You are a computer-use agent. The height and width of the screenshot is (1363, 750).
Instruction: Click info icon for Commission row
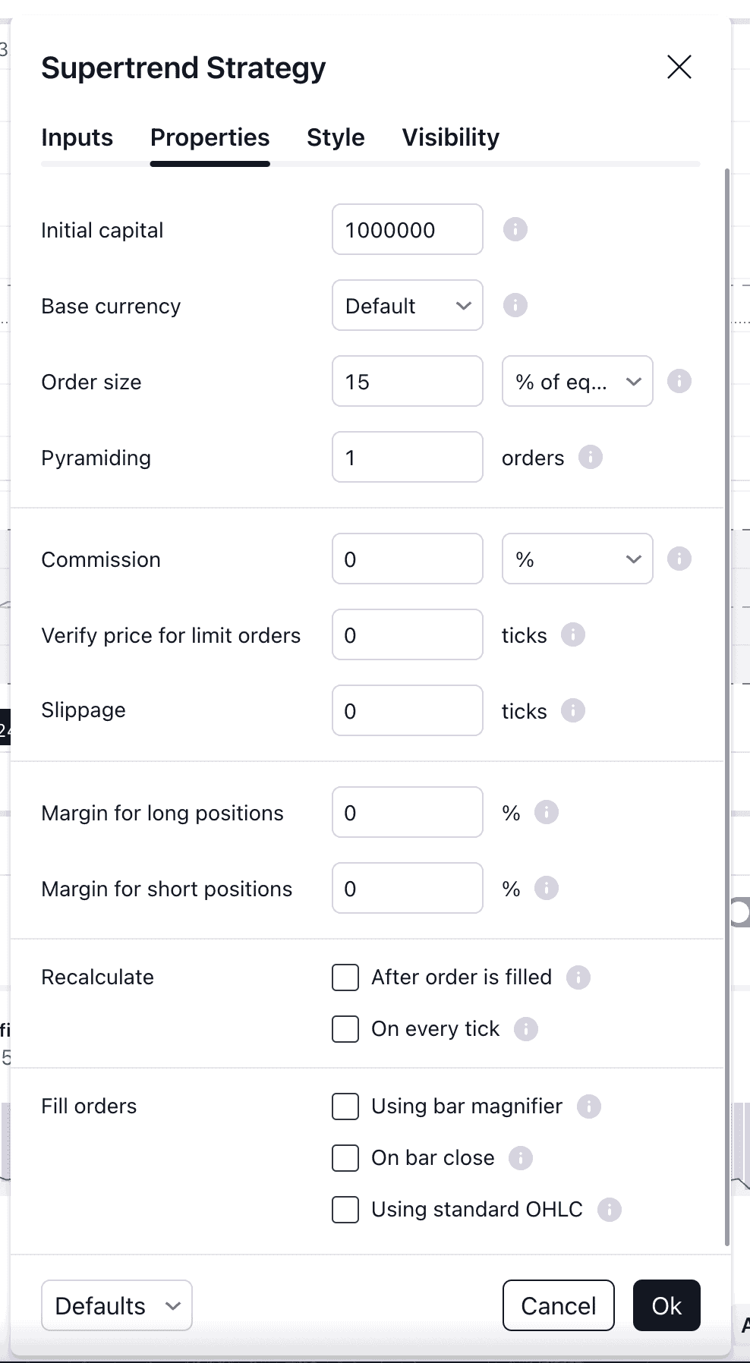click(679, 559)
